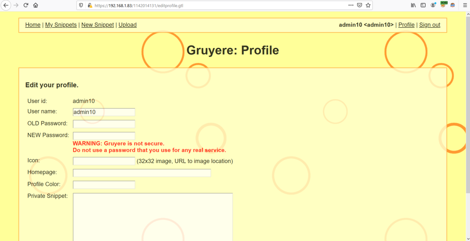Click the glasses-face extension icon
This screenshot has width=470, height=241.
[453, 5]
